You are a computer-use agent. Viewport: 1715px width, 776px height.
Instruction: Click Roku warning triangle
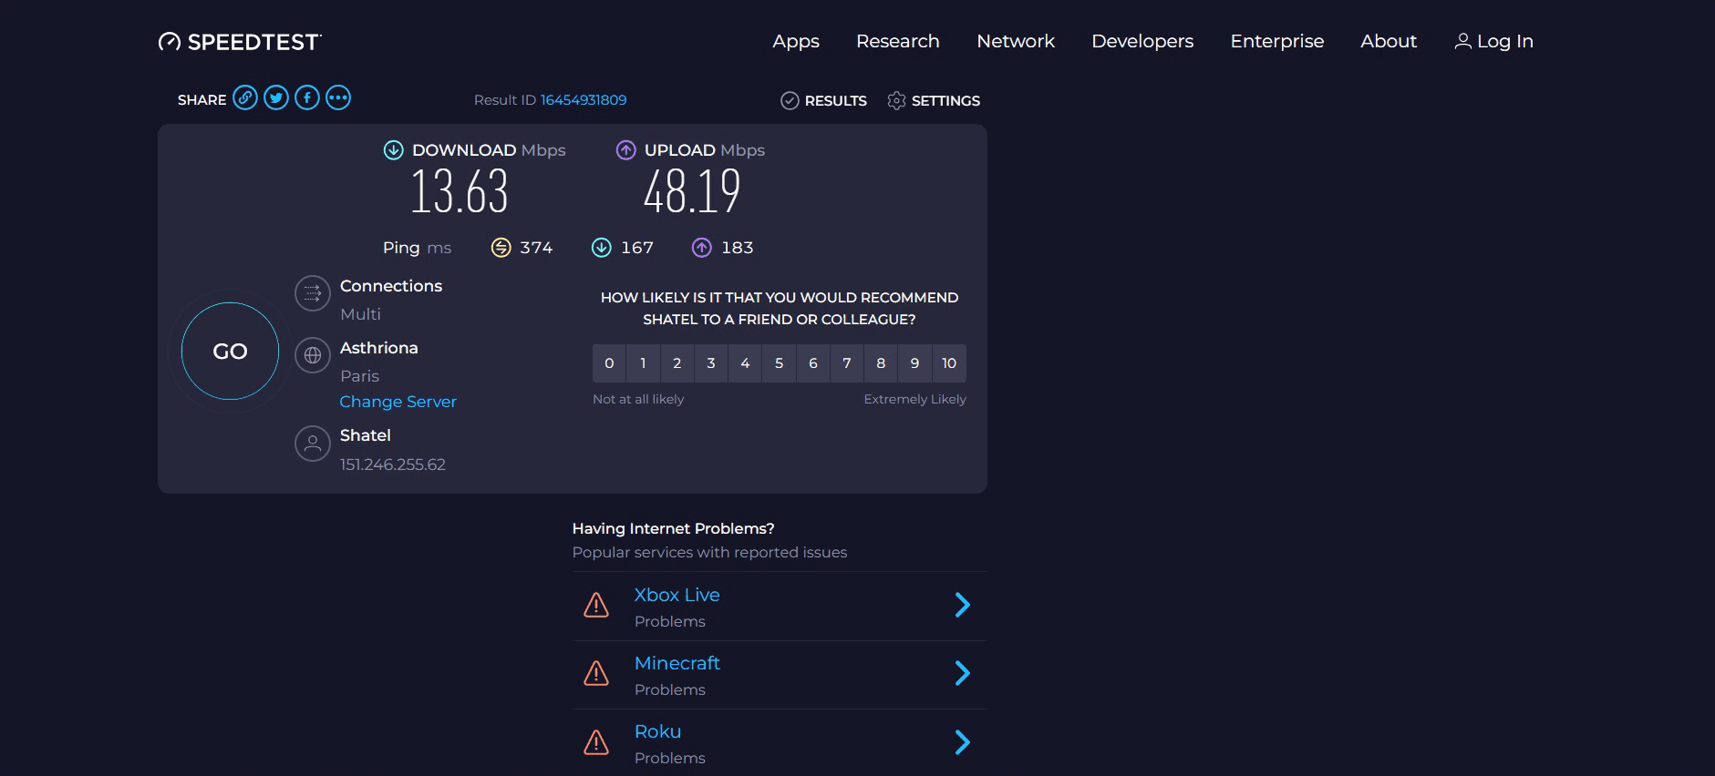pos(596,742)
